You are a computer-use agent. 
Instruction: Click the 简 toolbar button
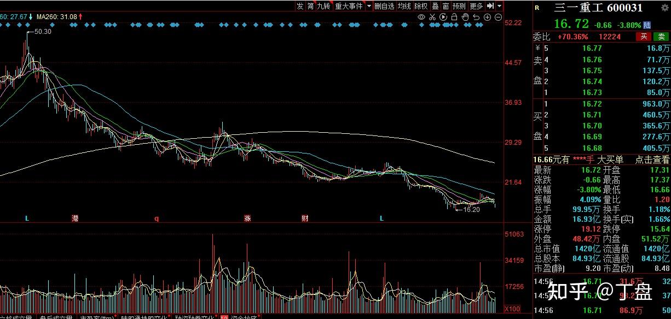coord(310,6)
